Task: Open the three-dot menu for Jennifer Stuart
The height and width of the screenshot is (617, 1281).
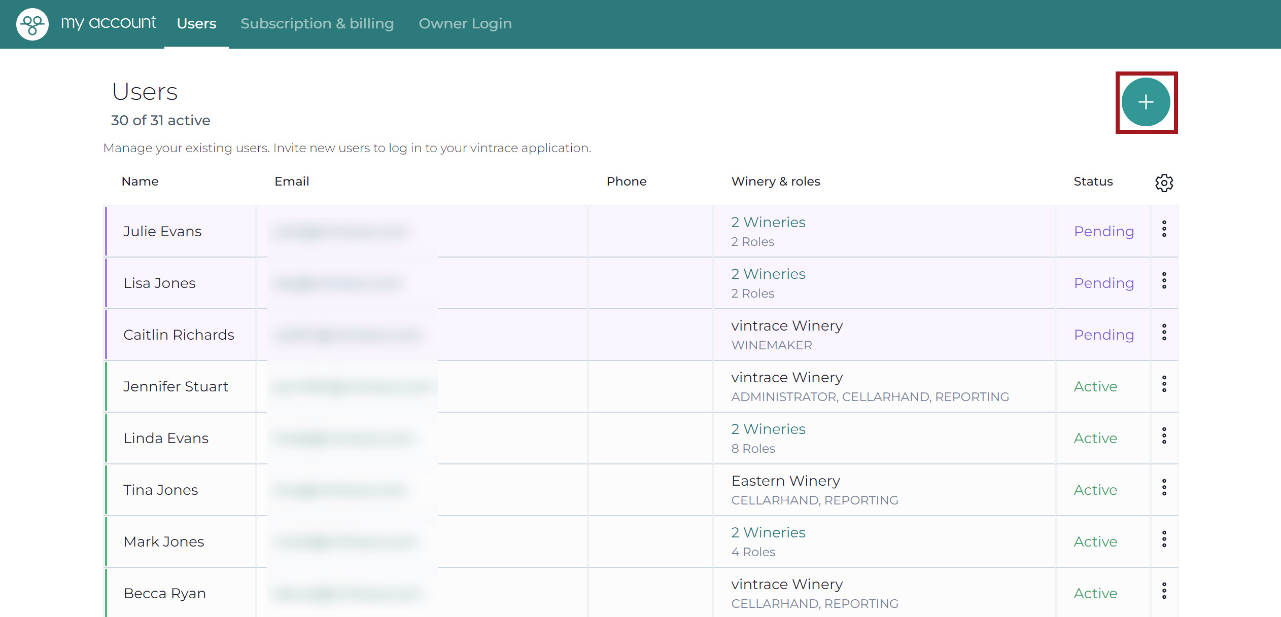Action: point(1164,384)
